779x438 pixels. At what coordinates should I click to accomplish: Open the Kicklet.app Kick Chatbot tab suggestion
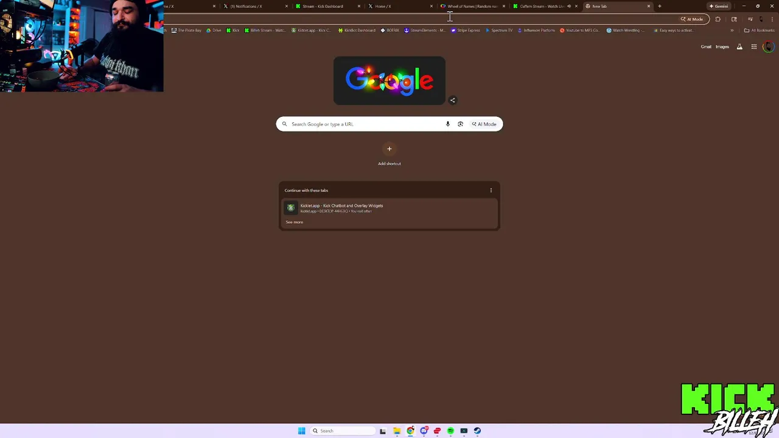point(389,208)
